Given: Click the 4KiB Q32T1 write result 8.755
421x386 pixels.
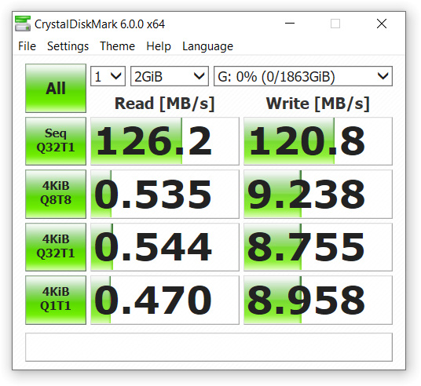Looking at the screenshot, I should coord(318,247).
